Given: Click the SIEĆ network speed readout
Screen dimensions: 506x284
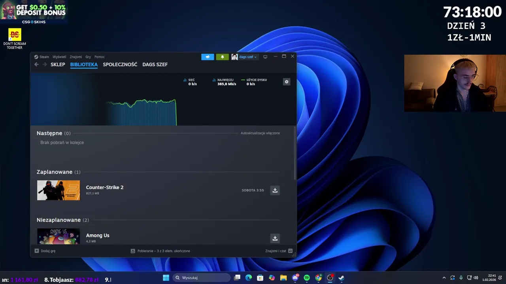Looking at the screenshot, I should [190, 82].
